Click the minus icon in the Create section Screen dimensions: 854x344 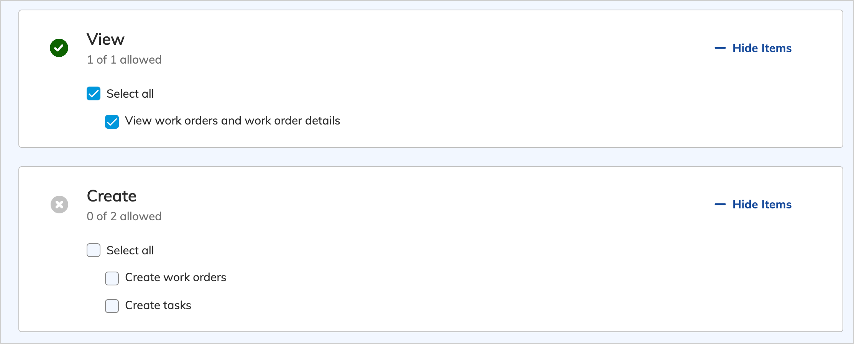click(x=720, y=205)
